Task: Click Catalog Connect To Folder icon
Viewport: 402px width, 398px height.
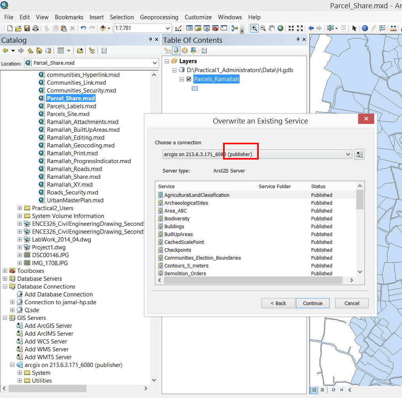Action: coord(80,51)
